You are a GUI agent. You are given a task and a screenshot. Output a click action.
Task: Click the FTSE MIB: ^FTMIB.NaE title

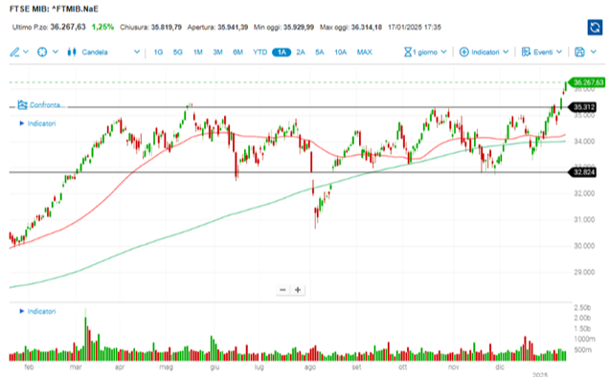tap(54, 9)
